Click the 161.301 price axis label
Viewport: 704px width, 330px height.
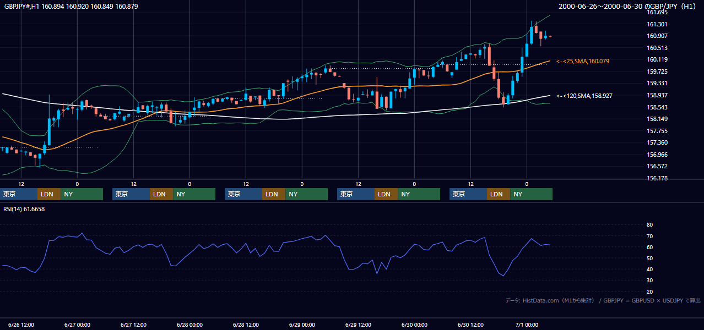[x=657, y=24]
